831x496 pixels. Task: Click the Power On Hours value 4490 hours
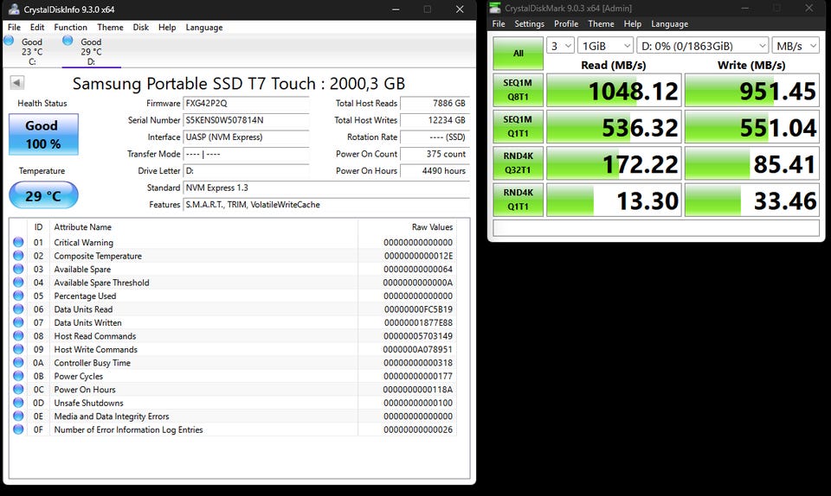(x=435, y=171)
